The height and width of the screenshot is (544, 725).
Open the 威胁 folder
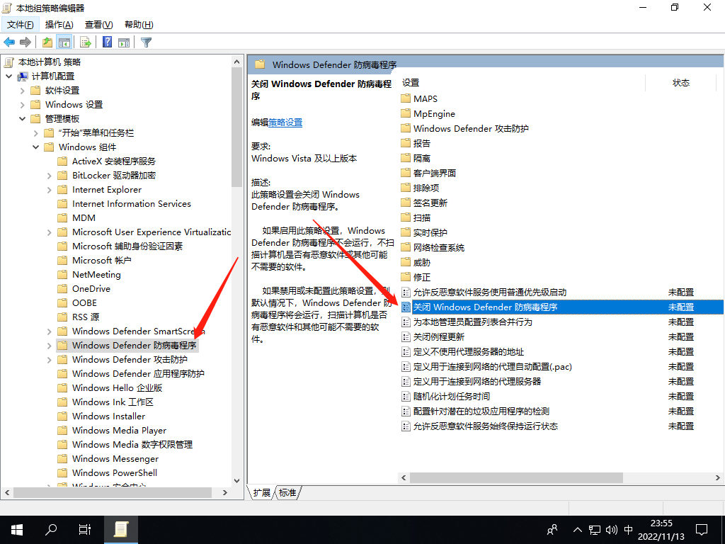(x=416, y=262)
